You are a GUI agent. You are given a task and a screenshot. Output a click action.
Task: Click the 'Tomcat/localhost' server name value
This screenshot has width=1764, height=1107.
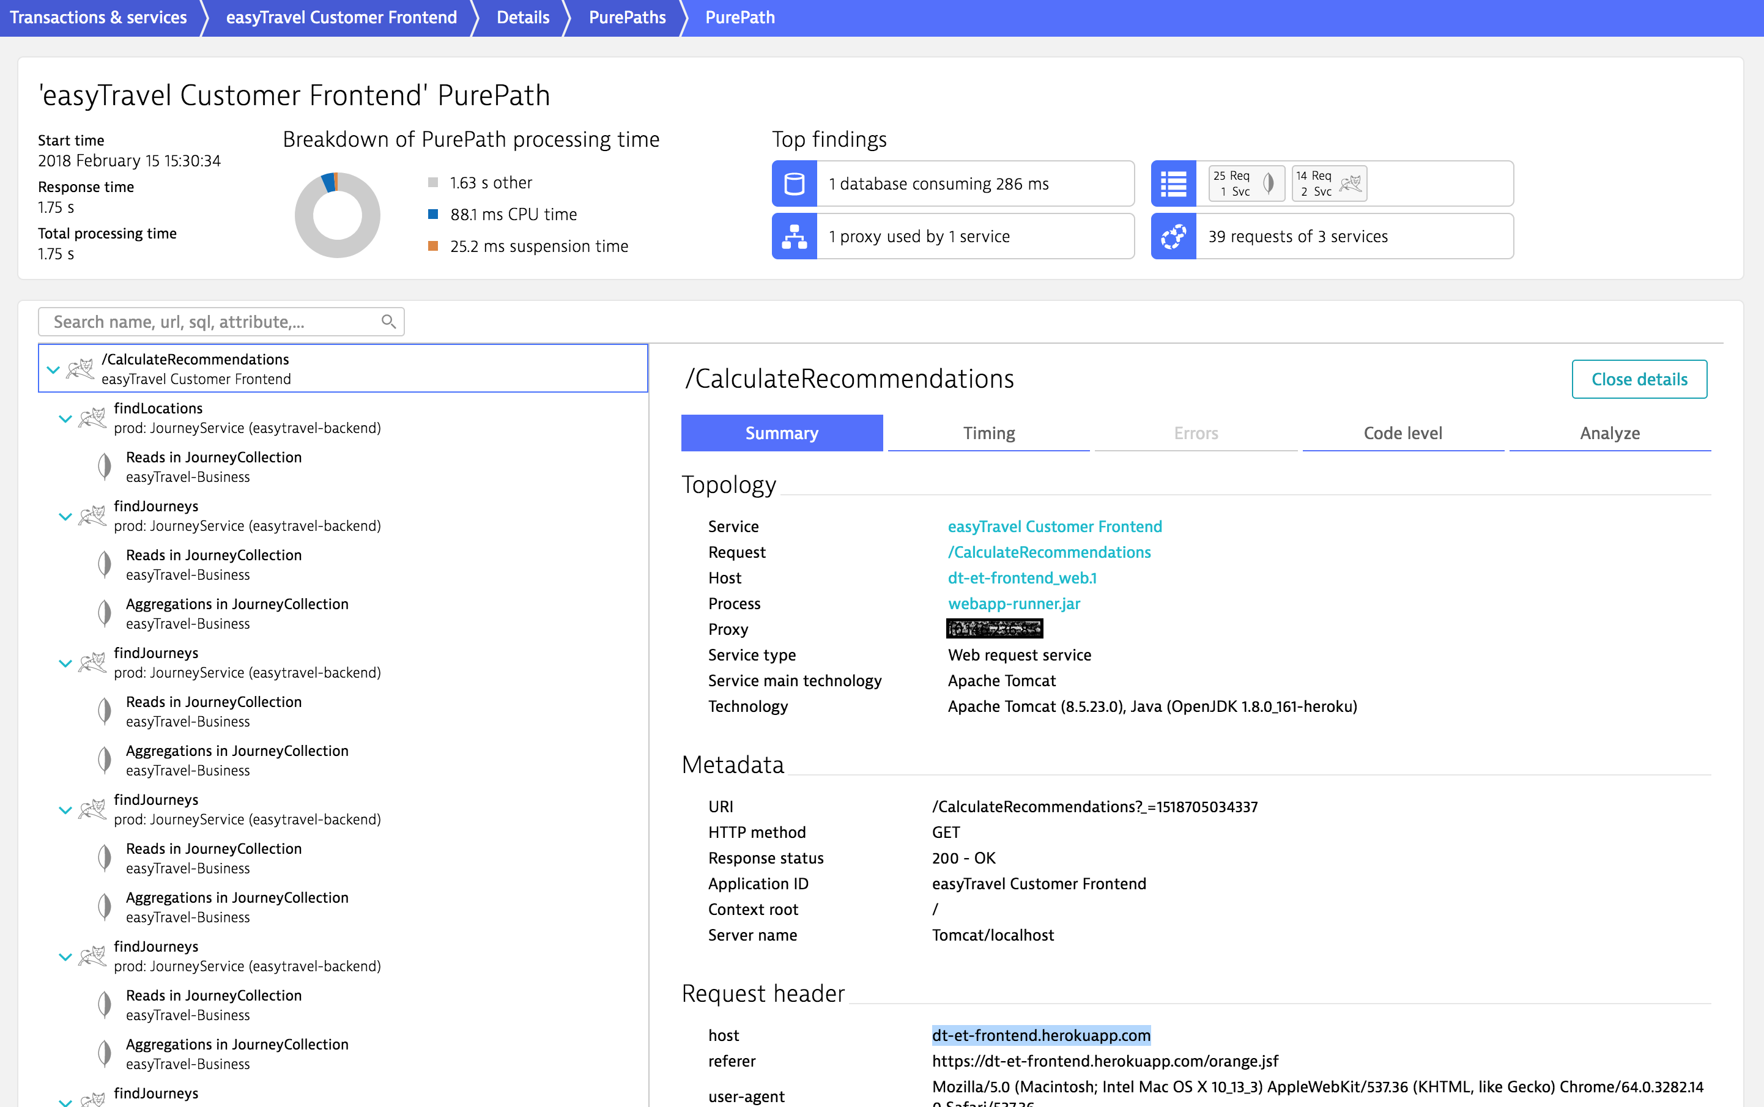pyautogui.click(x=993, y=935)
